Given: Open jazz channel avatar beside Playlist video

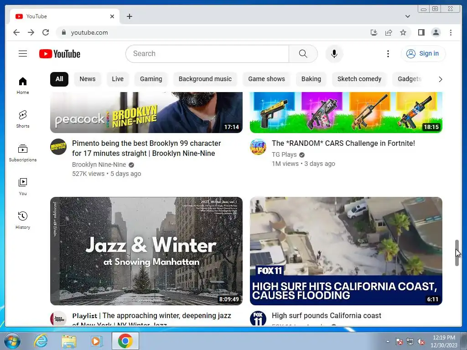Looking at the screenshot, I should tap(58, 318).
